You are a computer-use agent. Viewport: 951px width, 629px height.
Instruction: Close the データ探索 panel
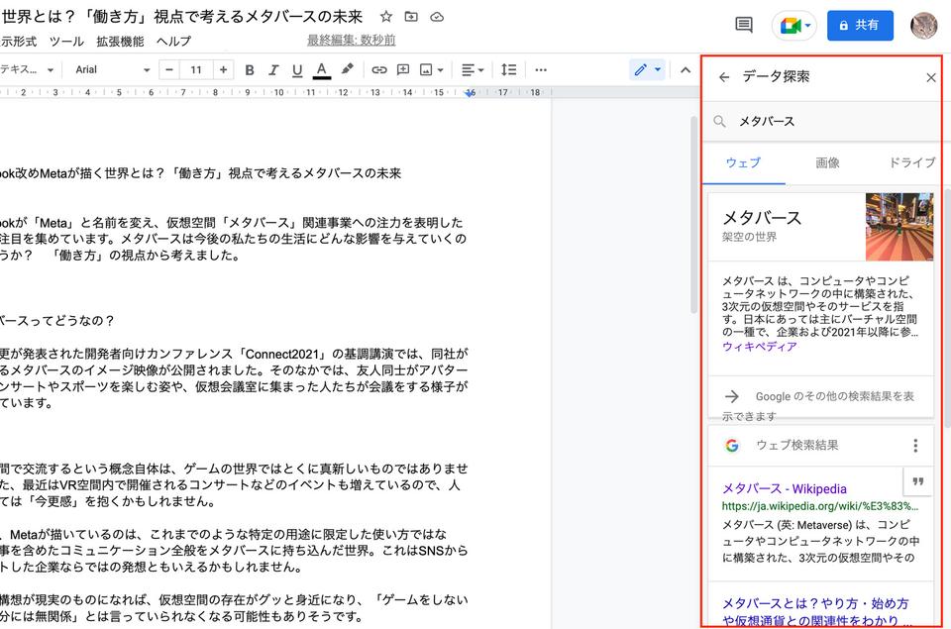[x=931, y=77]
